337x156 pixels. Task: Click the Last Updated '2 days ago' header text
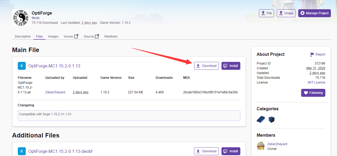click(89, 23)
